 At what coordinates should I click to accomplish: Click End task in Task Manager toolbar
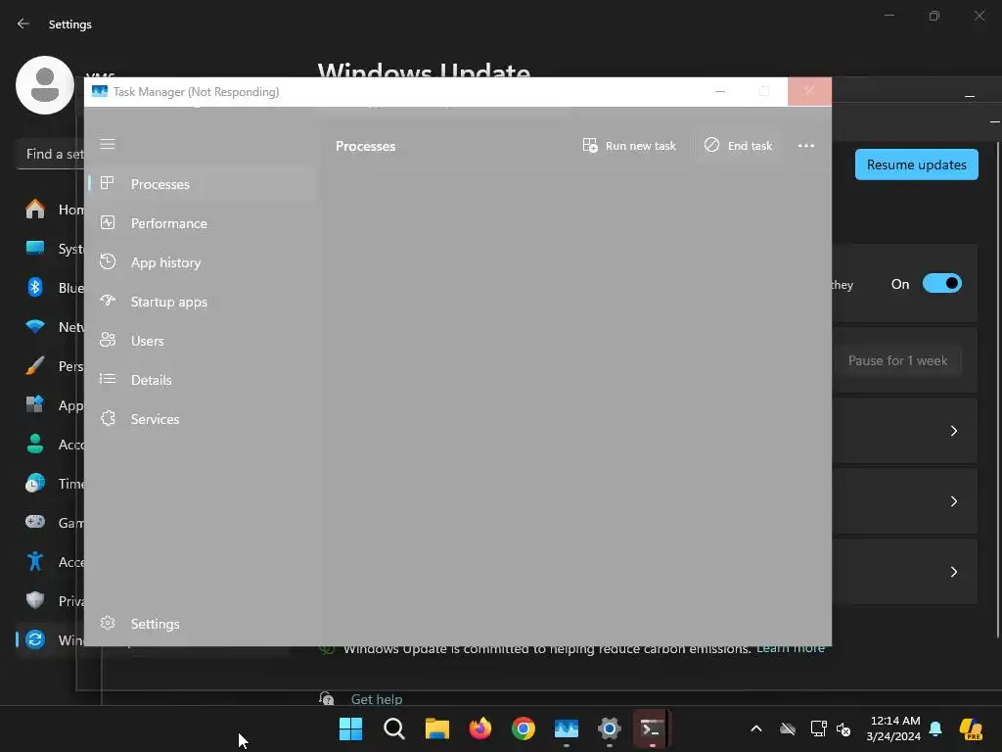tap(738, 146)
